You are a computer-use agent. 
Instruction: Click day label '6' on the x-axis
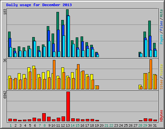coord(35,125)
